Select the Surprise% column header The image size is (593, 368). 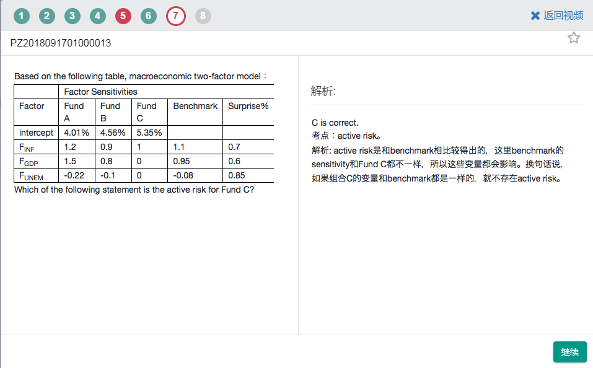click(248, 106)
